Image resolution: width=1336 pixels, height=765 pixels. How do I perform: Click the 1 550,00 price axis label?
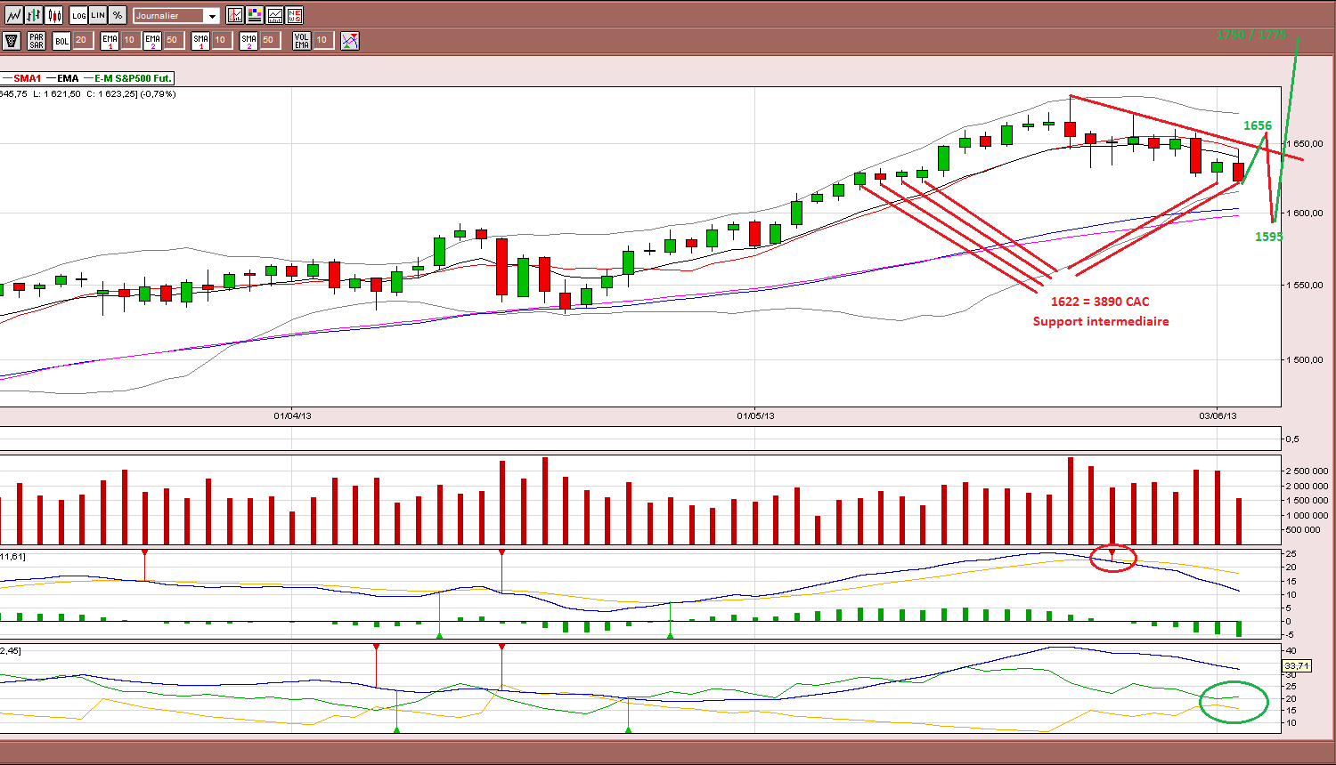1304,285
